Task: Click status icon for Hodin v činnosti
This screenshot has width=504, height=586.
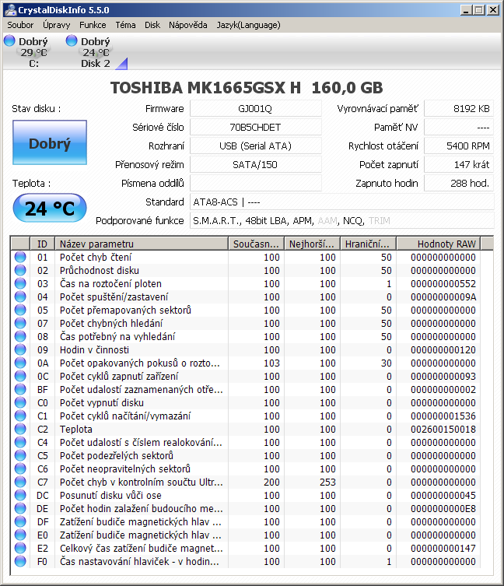Action: click(x=20, y=349)
